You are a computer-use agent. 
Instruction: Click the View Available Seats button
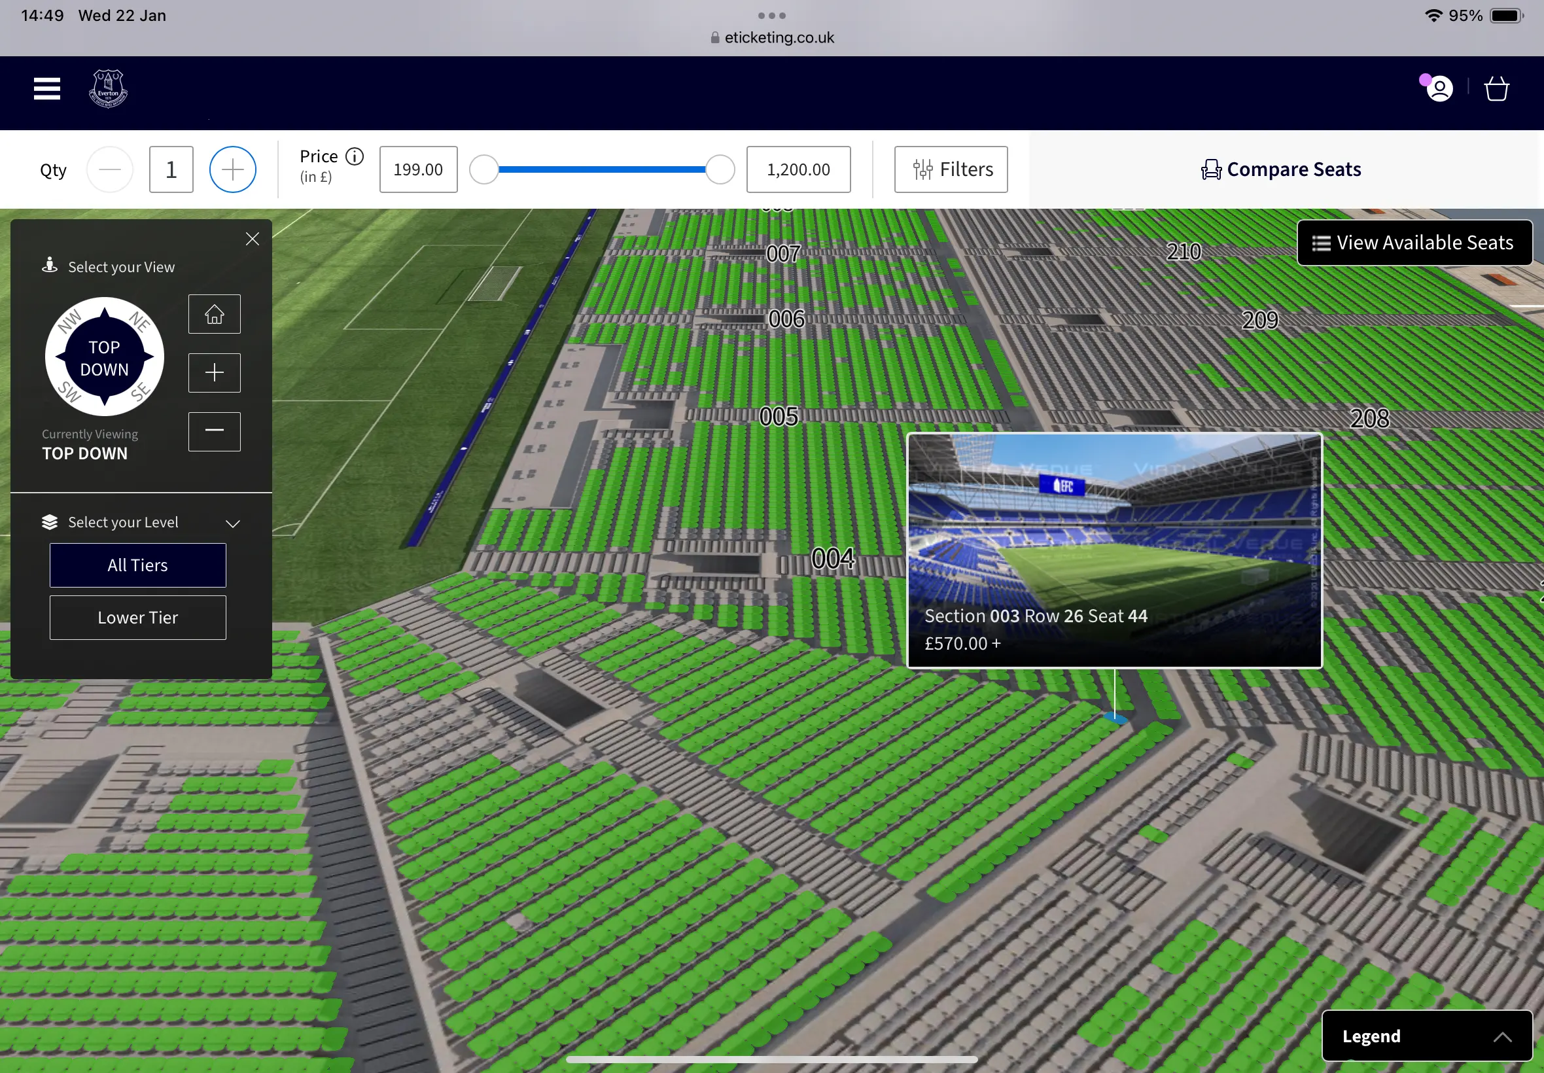[x=1414, y=243]
